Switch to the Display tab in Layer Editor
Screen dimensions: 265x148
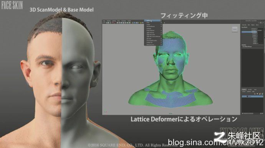[x=244, y=90]
